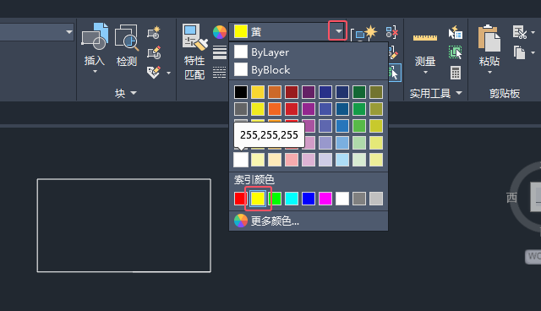Expand the Utilities (实用工具) panel arrow
The width and height of the screenshot is (541, 311).
coord(459,93)
